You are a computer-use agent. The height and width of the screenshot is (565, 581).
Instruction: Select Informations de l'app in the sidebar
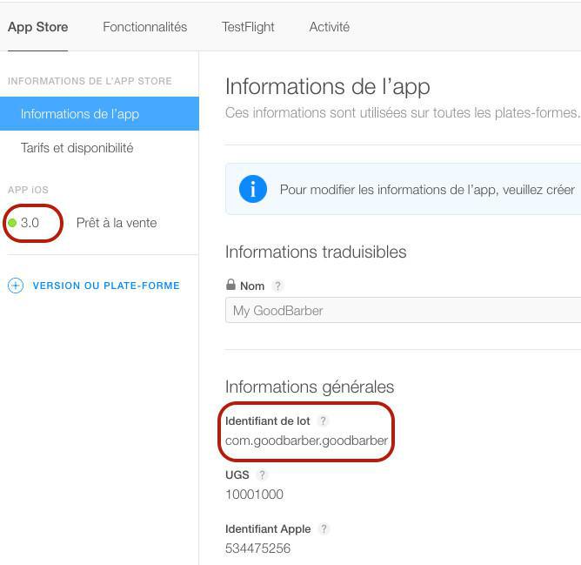click(80, 114)
